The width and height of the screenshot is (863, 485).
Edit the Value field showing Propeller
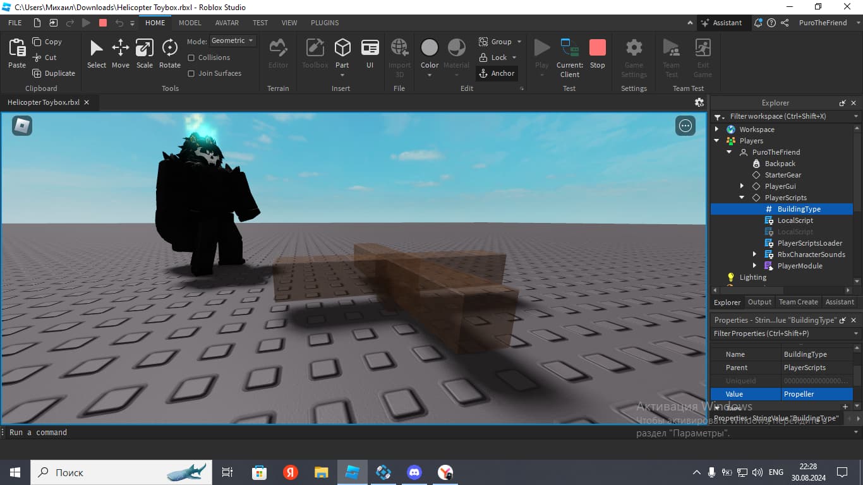click(x=817, y=394)
